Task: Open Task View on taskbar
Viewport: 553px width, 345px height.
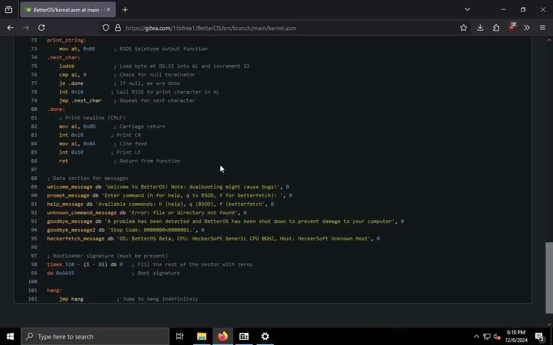Action: (x=180, y=336)
